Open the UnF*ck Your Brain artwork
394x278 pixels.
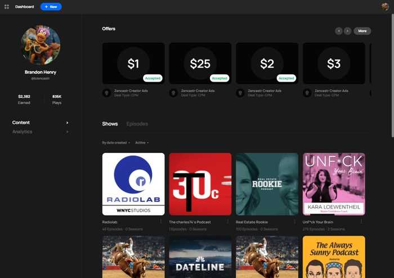pyautogui.click(x=334, y=184)
